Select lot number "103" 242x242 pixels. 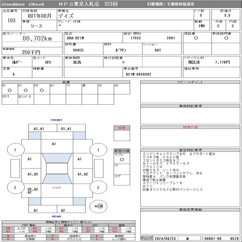pyautogui.click(x=11, y=20)
